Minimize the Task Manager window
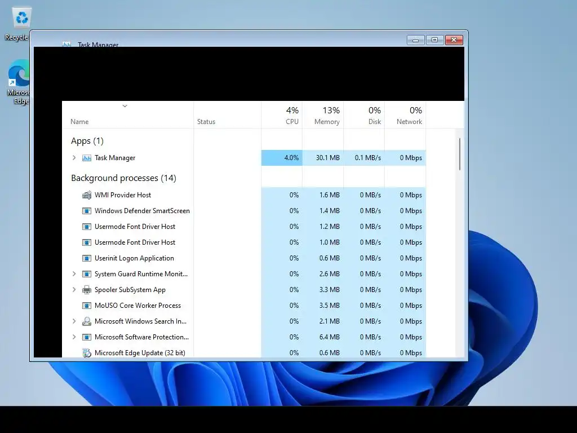The image size is (577, 433). pos(416,40)
